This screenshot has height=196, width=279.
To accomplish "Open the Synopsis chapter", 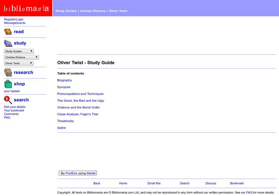I will point(64,87).
